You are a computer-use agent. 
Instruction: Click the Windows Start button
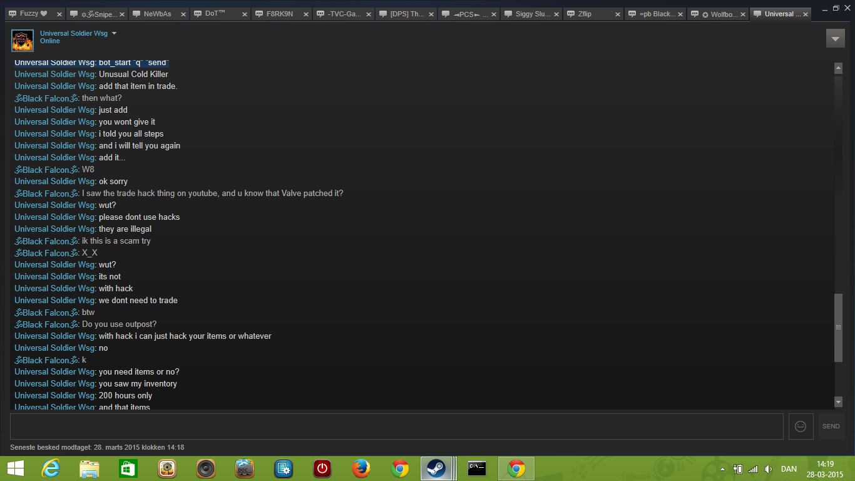tap(16, 468)
